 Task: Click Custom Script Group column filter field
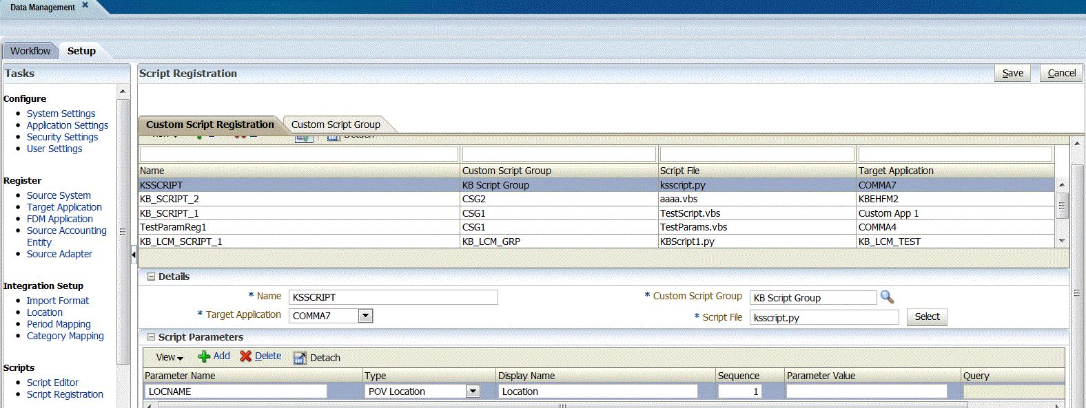[x=559, y=153]
